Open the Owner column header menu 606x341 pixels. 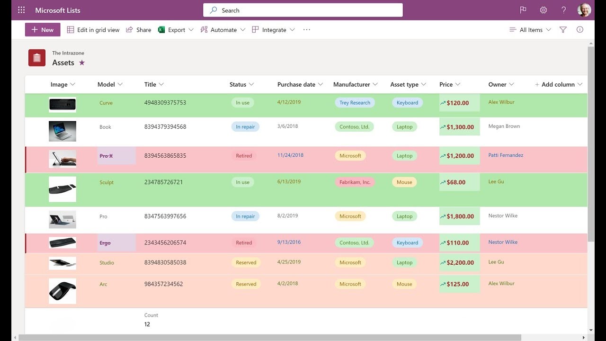coord(501,84)
